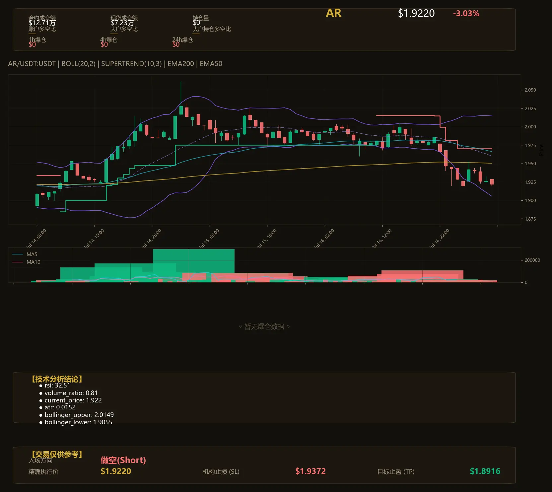This screenshot has height=492, width=552.
Task: Click the Jul 16, 12:00 time axis label
Action: point(381,239)
